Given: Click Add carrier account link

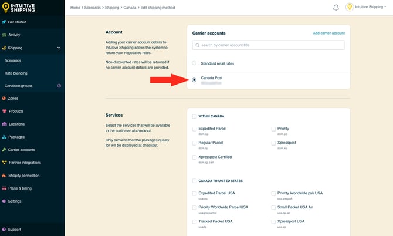Looking at the screenshot, I should (328, 33).
